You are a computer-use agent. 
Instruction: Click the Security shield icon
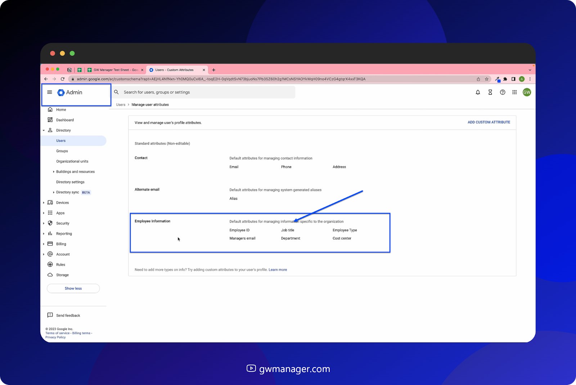[x=50, y=223]
